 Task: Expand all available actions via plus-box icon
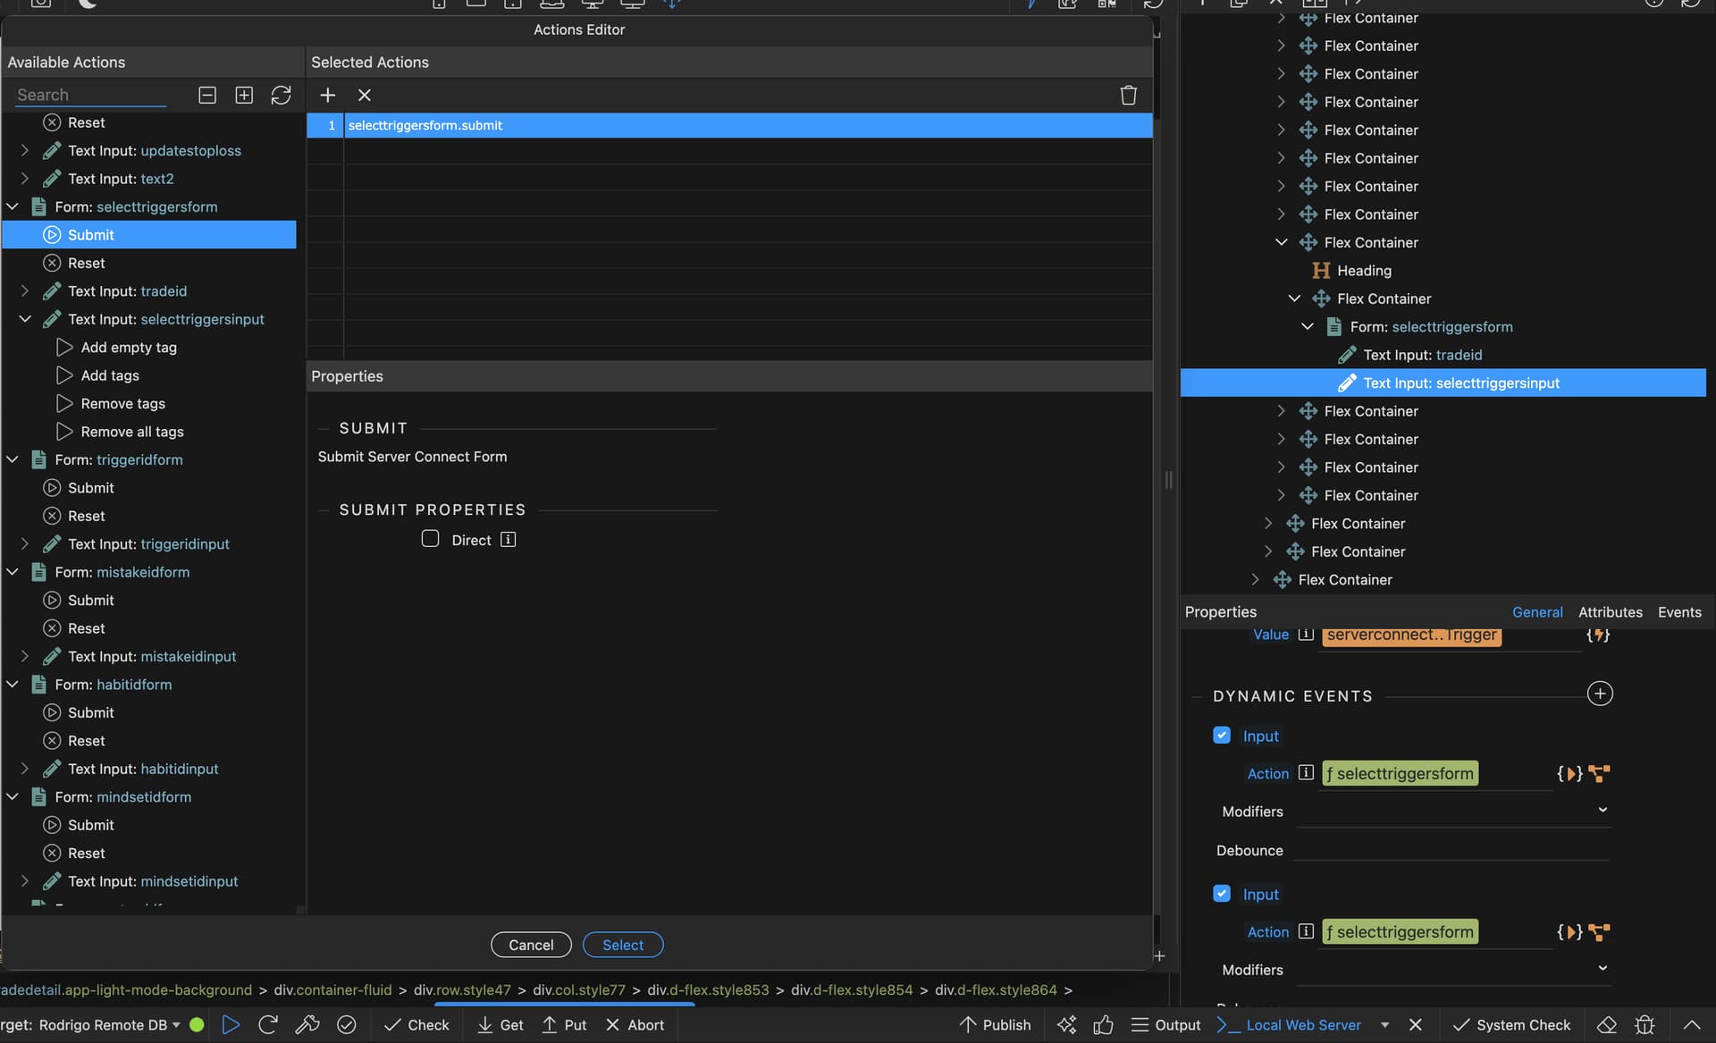pyautogui.click(x=244, y=95)
